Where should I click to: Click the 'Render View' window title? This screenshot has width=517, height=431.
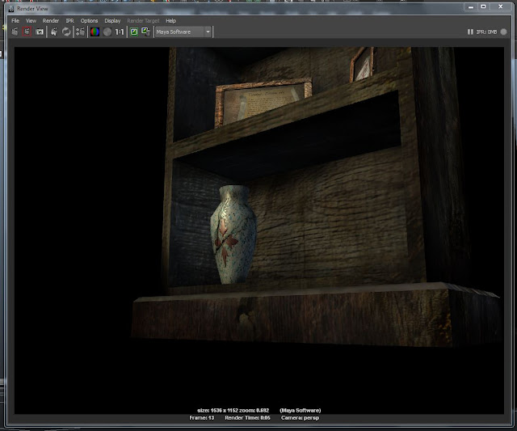32,9
